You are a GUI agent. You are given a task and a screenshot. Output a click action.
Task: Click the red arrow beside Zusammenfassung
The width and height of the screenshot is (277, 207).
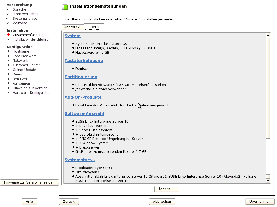[8, 35]
